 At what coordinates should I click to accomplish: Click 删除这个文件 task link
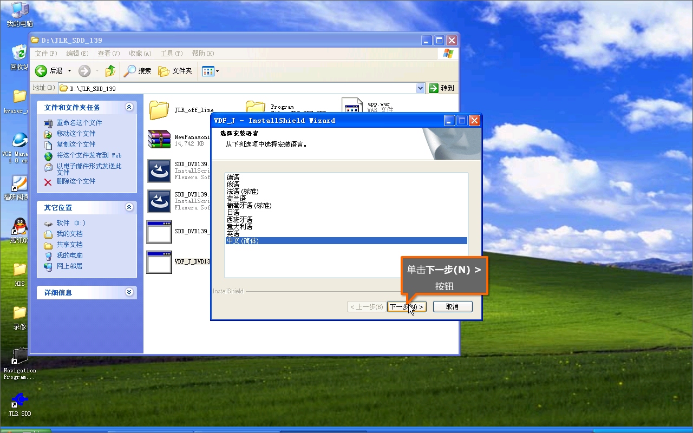(76, 181)
